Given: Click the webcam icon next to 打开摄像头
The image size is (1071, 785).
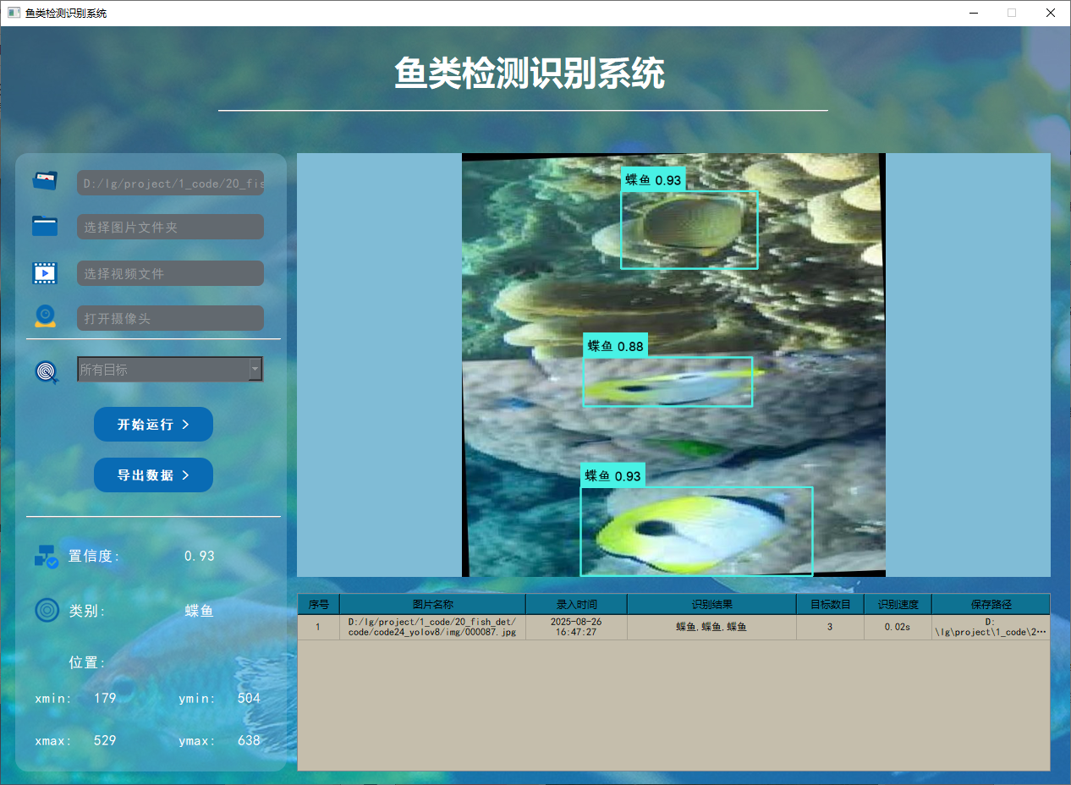Looking at the screenshot, I should (x=44, y=316).
